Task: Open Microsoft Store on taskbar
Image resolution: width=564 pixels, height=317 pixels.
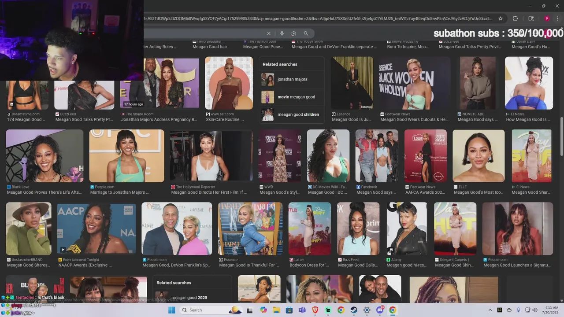Action: (289, 310)
